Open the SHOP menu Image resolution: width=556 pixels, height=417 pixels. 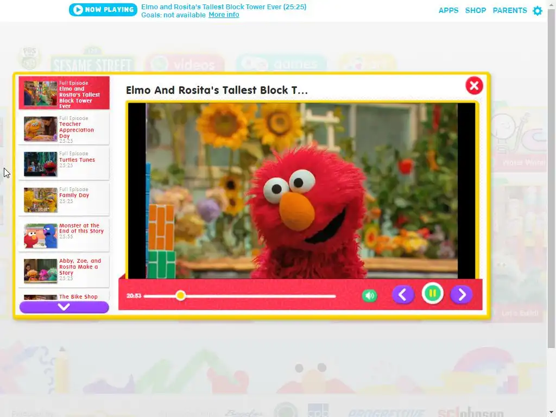point(476,10)
